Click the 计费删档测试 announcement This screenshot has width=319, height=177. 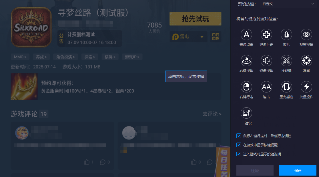90,38
